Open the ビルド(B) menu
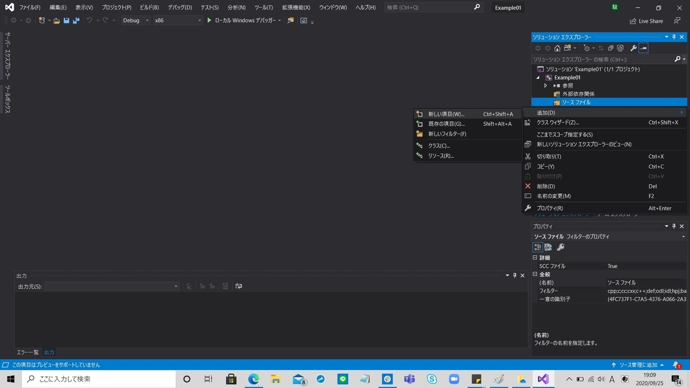The image size is (690, 388). [149, 7]
